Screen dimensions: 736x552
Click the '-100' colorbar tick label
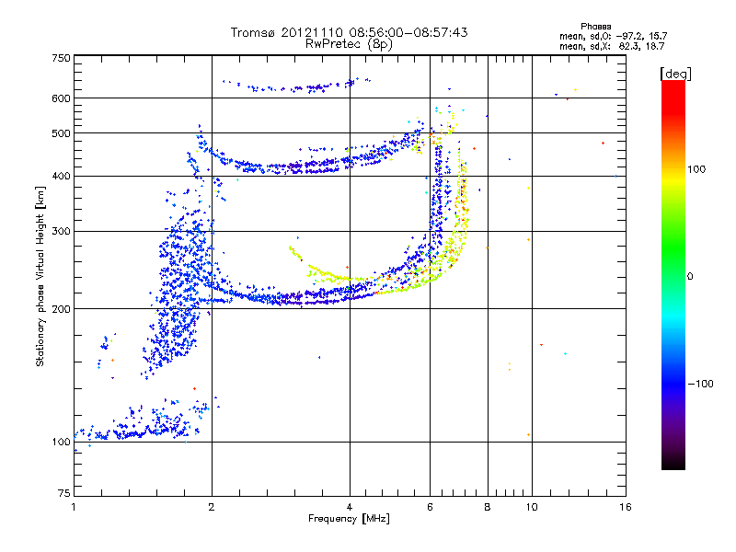(700, 384)
